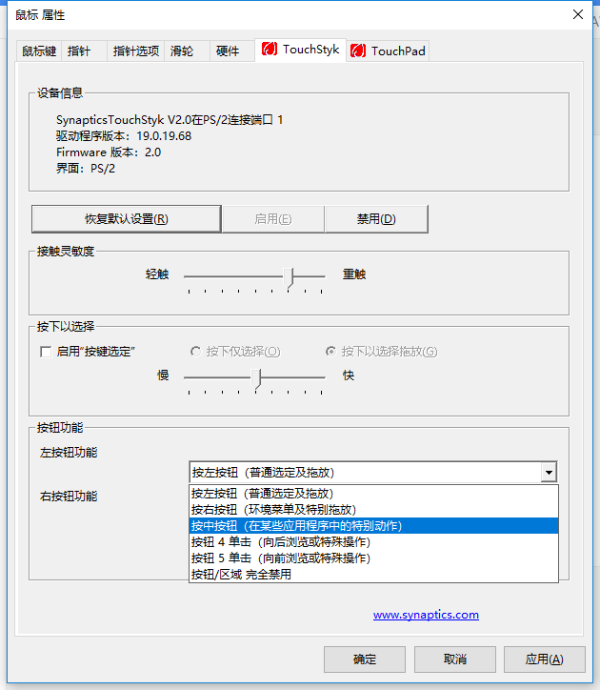Click the red Synaptics icon on TouchPad tab
The height and width of the screenshot is (690, 600).
tap(358, 51)
